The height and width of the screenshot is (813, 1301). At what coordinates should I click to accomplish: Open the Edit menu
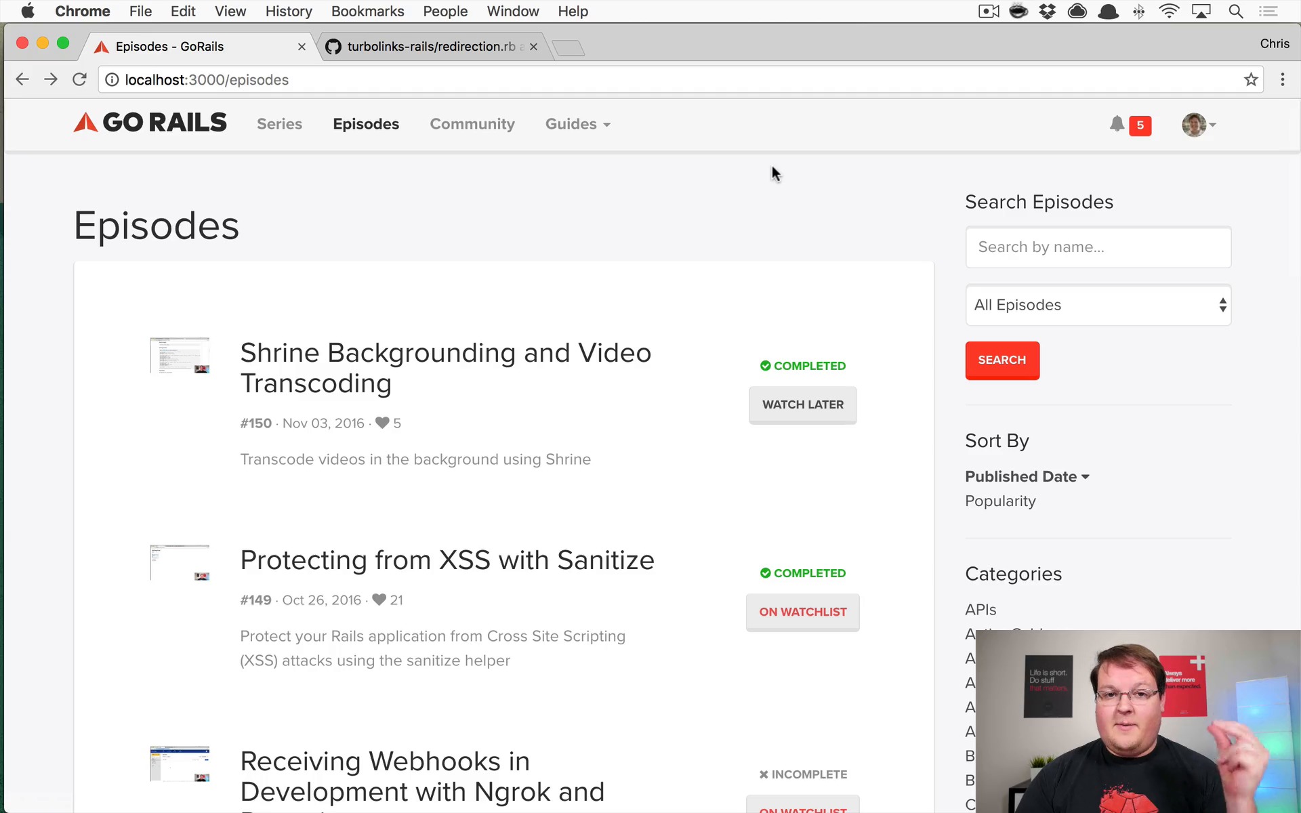[x=183, y=12]
